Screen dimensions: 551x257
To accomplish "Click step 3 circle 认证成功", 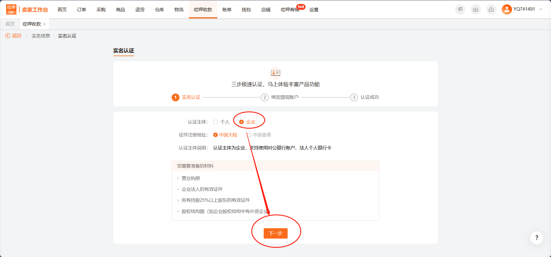I will tap(354, 97).
